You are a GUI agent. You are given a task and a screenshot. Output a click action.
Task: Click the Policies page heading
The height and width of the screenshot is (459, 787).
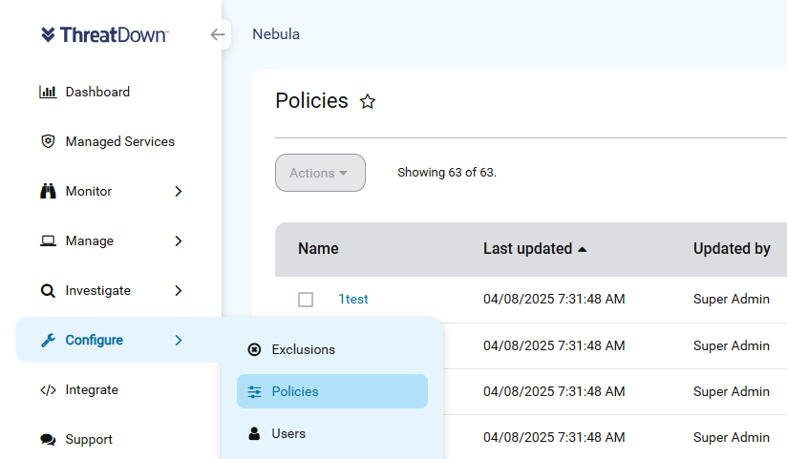coord(311,101)
